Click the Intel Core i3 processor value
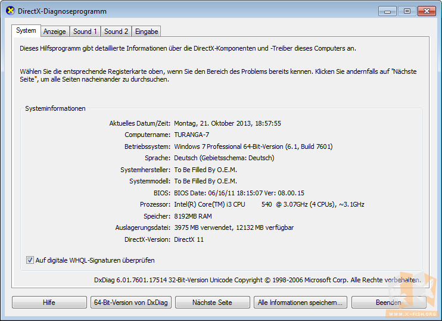 pos(269,204)
